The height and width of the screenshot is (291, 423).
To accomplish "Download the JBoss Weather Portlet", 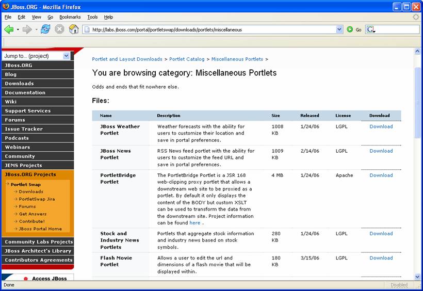I will tap(381, 126).
